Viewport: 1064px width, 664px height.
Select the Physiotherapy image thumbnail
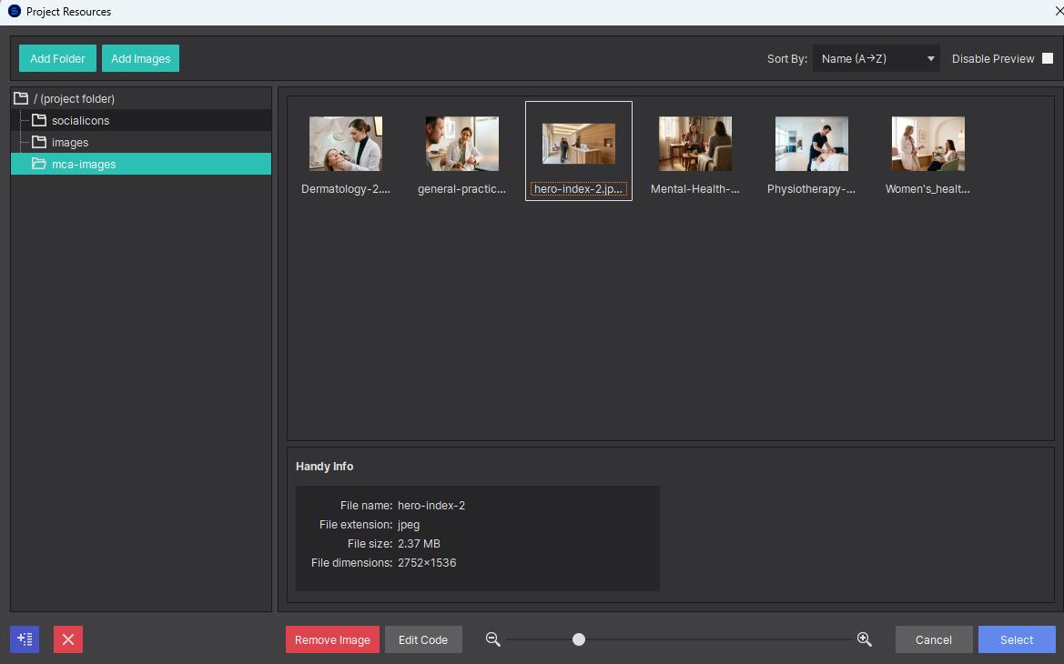pyautogui.click(x=812, y=143)
